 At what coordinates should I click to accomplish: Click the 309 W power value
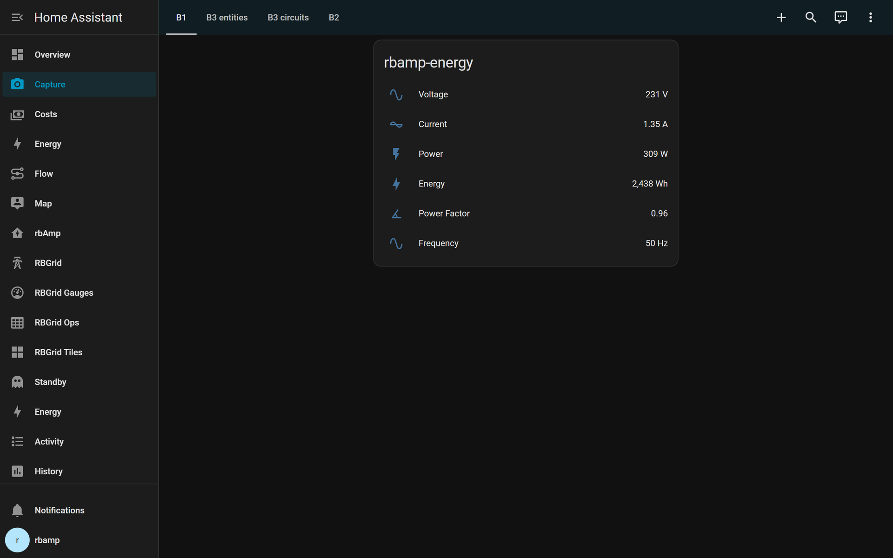(655, 154)
